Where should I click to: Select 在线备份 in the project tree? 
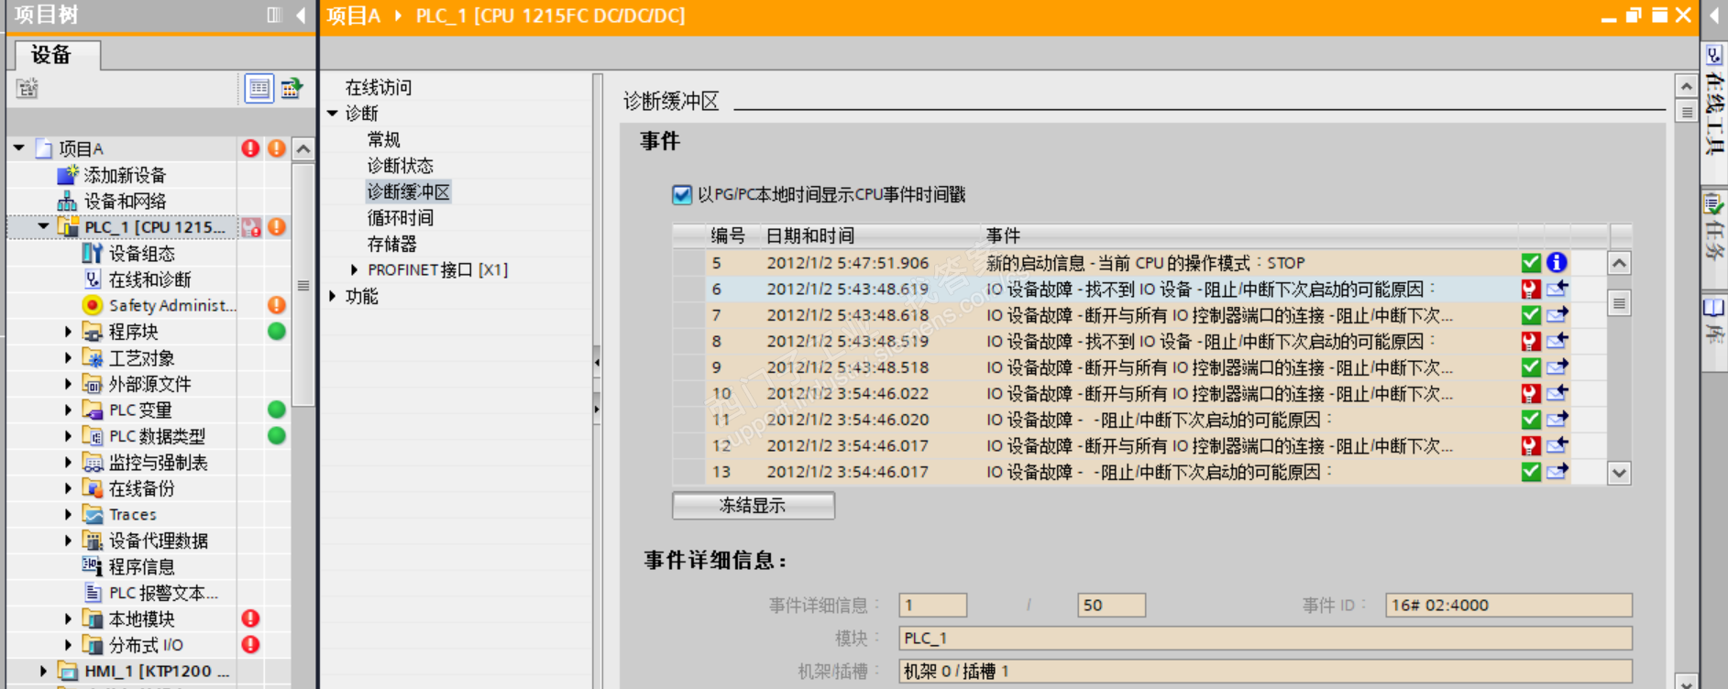click(142, 488)
